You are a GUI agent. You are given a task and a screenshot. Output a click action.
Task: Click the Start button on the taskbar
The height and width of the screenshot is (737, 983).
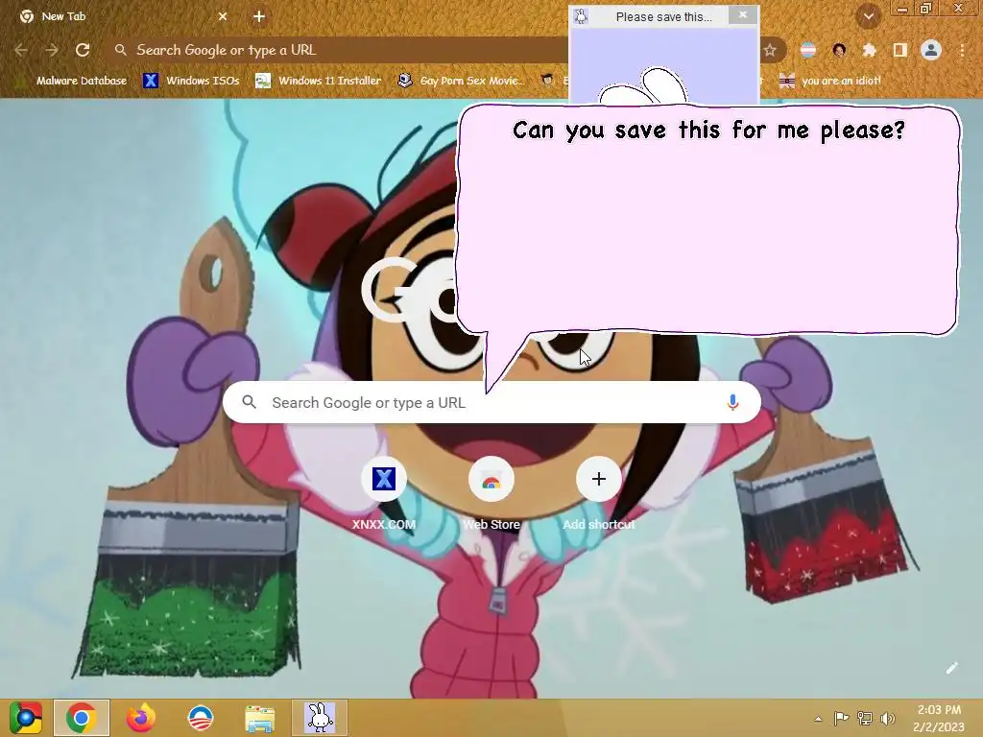(25, 718)
